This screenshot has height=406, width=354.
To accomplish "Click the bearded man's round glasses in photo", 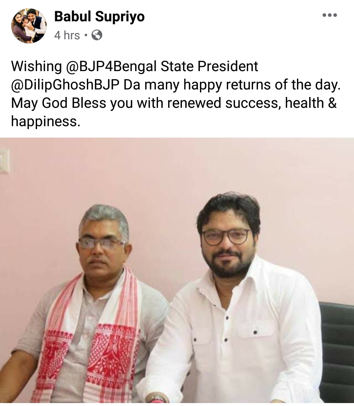I will pyautogui.click(x=226, y=237).
